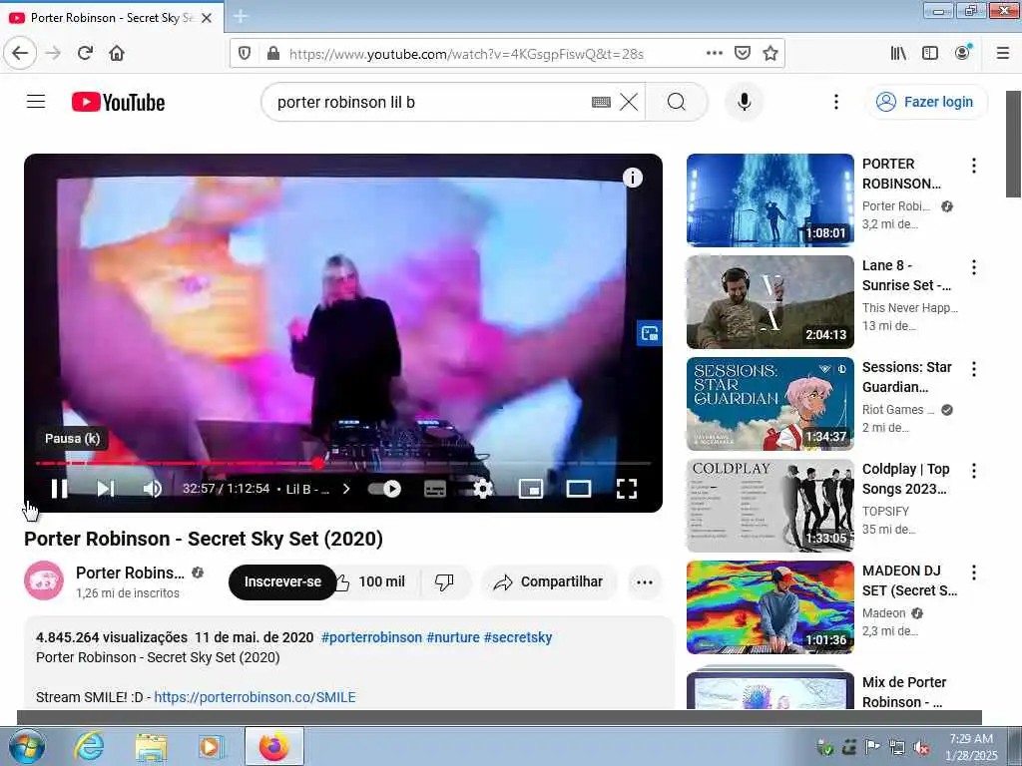Enter fullscreen mode
This screenshot has height=766, width=1022.
627,489
